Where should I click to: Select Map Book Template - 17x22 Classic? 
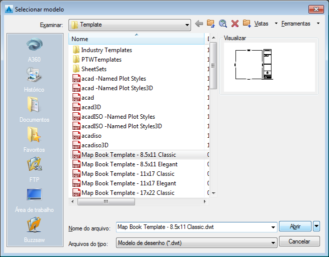[123, 193]
